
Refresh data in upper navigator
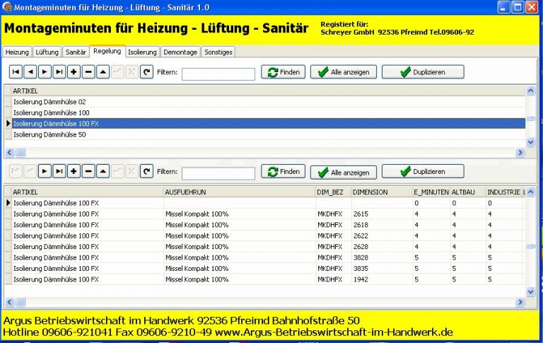click(146, 72)
